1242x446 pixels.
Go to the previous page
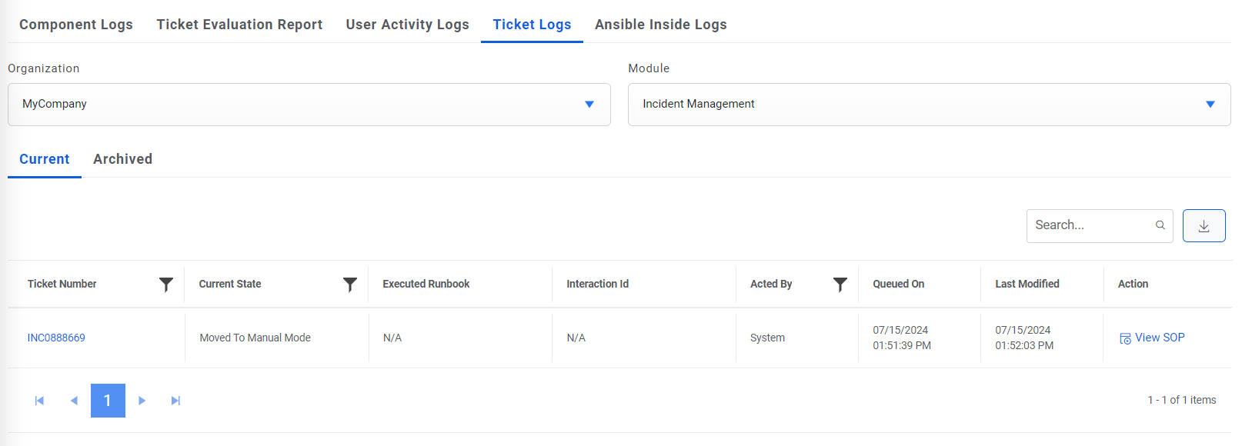(74, 401)
